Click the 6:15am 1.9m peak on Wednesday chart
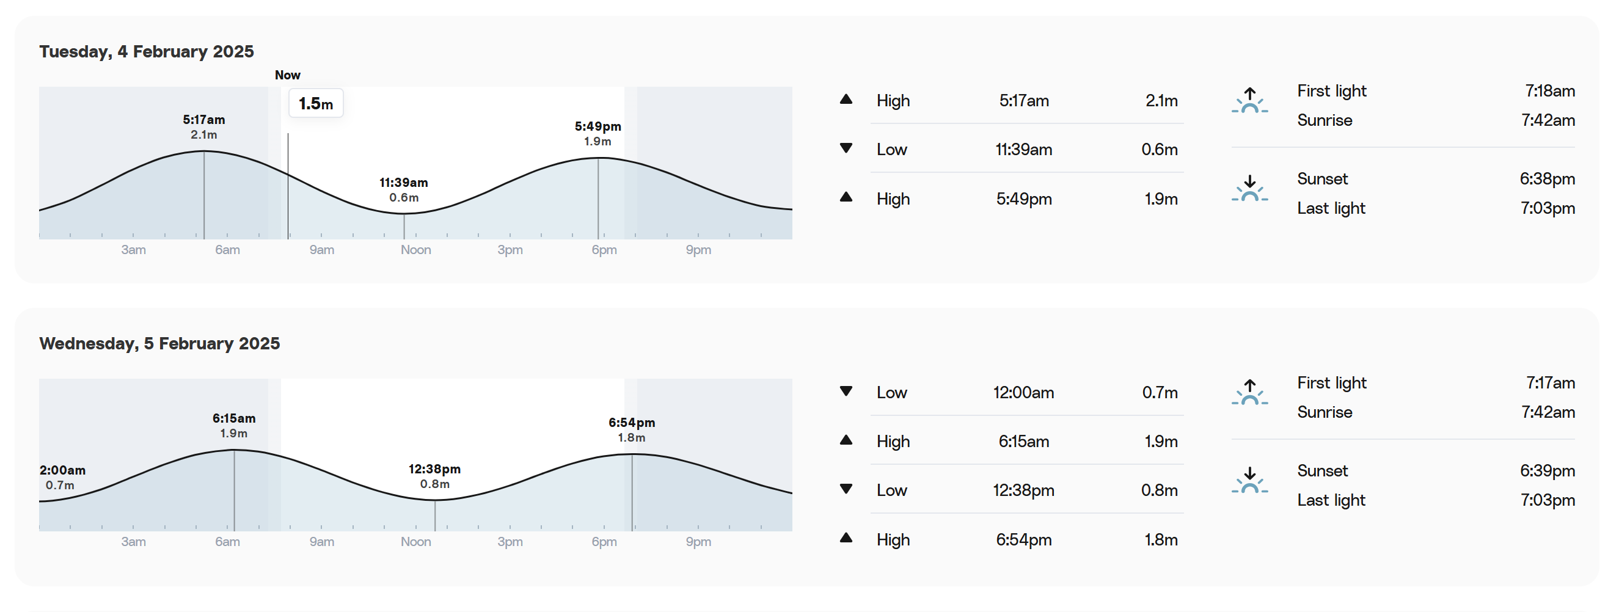The width and height of the screenshot is (1619, 612). [234, 425]
